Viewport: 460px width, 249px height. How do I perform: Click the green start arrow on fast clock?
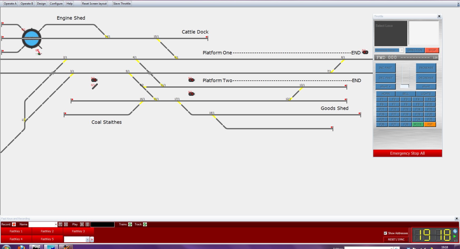point(455,237)
